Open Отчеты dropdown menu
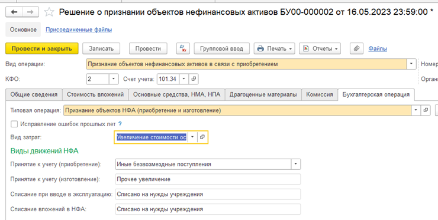This screenshot has height=220, width=438. pyautogui.click(x=320, y=48)
